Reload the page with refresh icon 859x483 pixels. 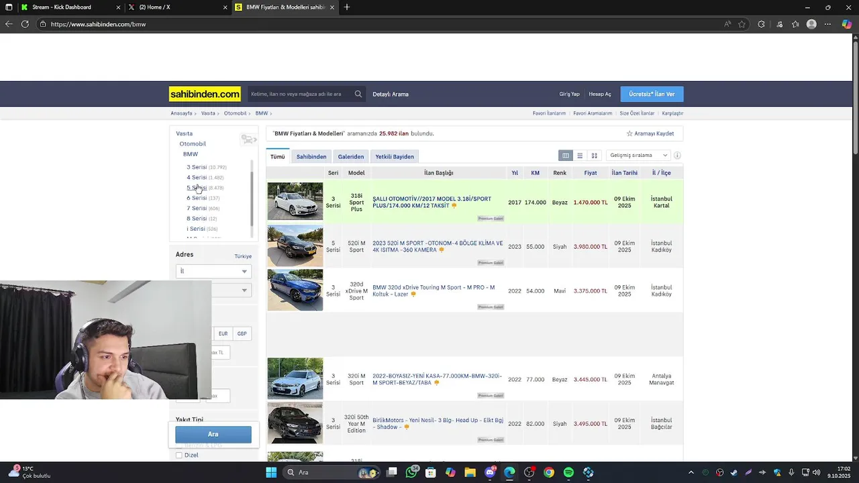click(25, 24)
